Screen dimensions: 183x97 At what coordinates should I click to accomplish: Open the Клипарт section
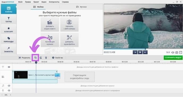pyautogui.click(x=9, y=30)
